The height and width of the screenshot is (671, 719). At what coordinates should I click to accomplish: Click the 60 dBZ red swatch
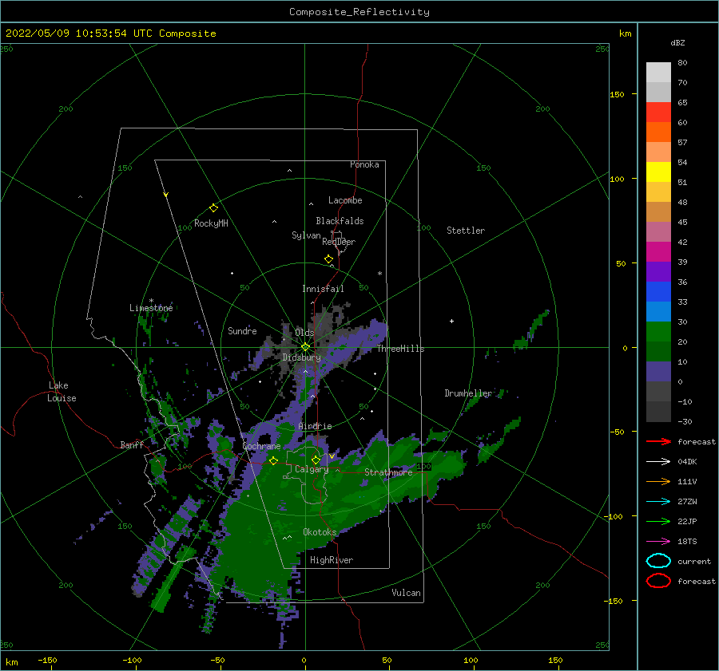click(658, 112)
